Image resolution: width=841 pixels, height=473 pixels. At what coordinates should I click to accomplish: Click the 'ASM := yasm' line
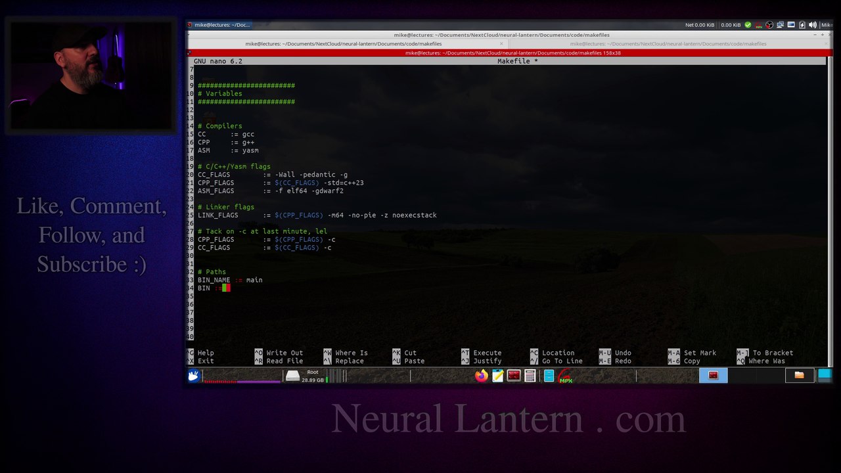point(228,150)
